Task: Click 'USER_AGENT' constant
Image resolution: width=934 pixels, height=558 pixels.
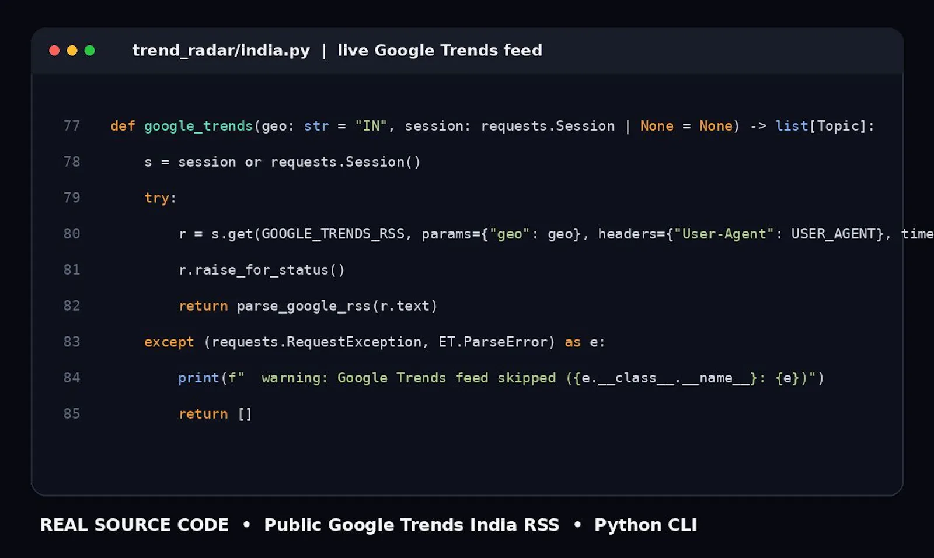Action: click(x=834, y=234)
